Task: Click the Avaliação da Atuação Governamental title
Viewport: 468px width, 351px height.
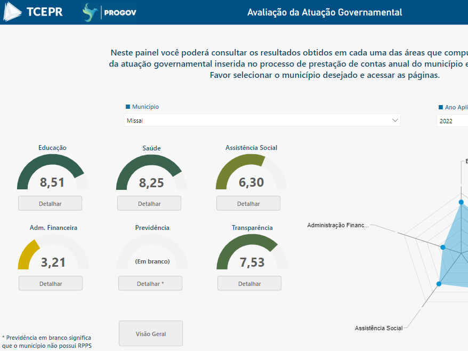Action: (325, 12)
